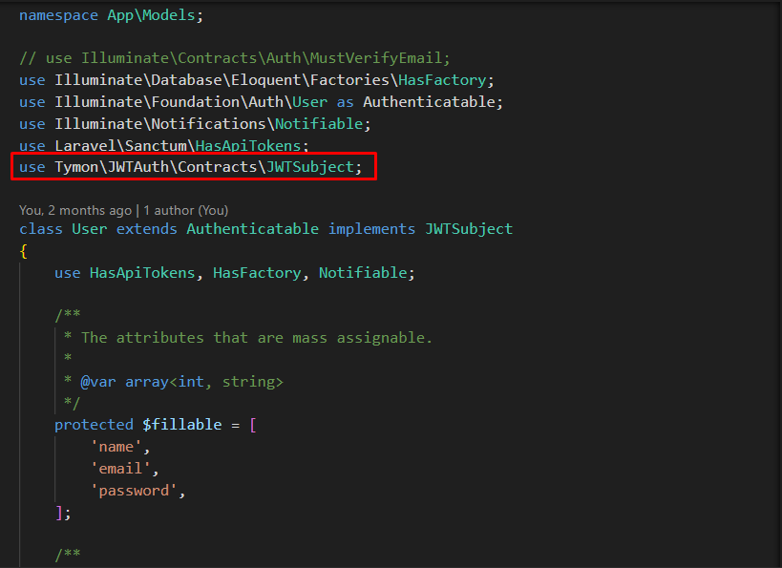Viewport: 782px width, 568px height.
Task: Click the 'You, 2 months ago' CodeLens annotation
Action: (x=75, y=210)
